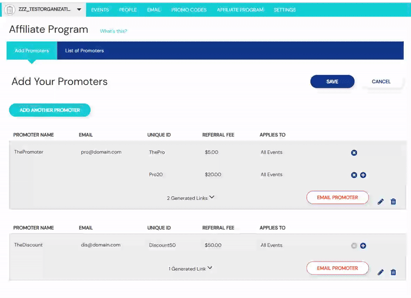
Task: Save the promoters with the Save button
Action: (332, 82)
